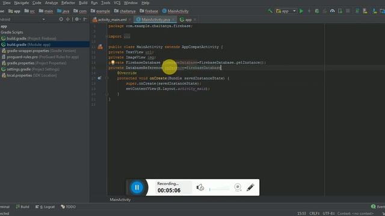The height and width of the screenshot is (216, 385).
Task: Click the Sync Project with Gradle icon
Action: [357, 11]
